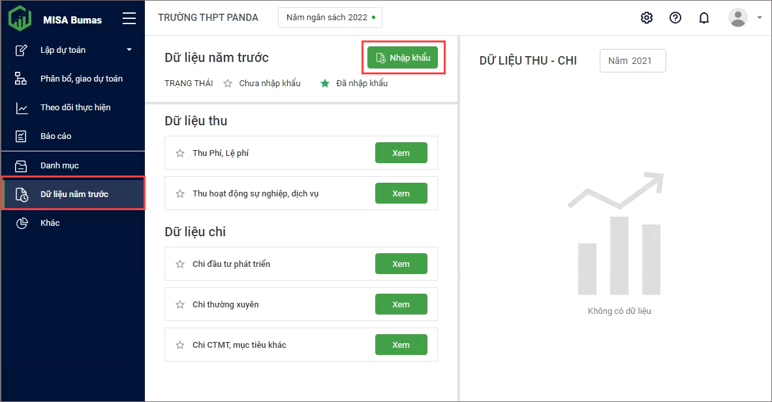Expand the Lập dự toán submenu arrow
772x402 pixels.
pyautogui.click(x=129, y=50)
